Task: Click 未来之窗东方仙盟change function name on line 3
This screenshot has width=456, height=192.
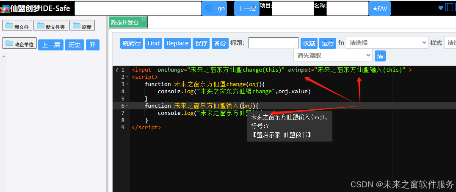Action: 210,84
